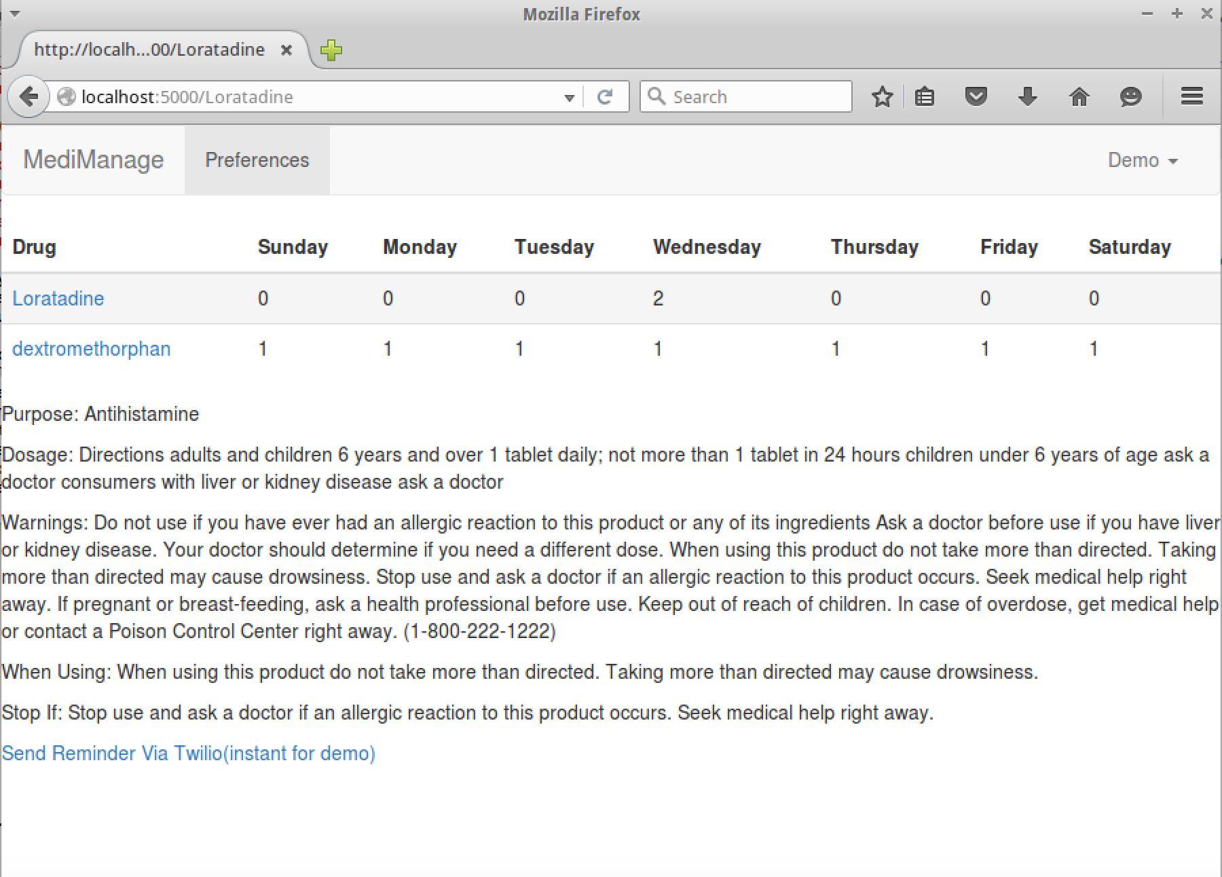Click Loratadine's Thursday value 0
Image resolution: width=1222 pixels, height=877 pixels.
click(836, 299)
